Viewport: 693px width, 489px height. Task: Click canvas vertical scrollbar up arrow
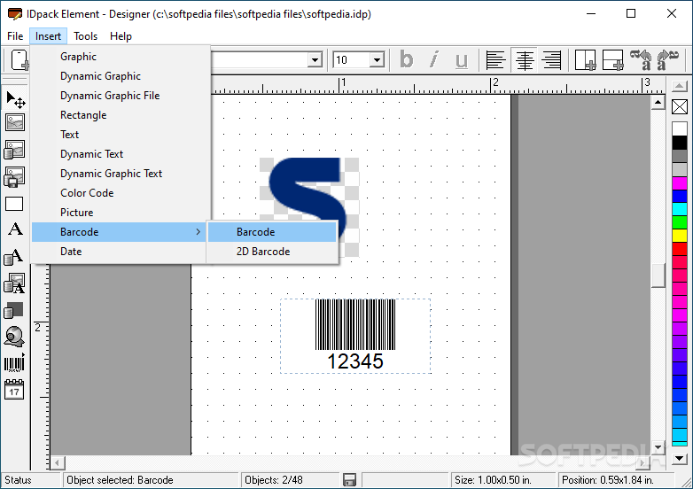[x=658, y=103]
